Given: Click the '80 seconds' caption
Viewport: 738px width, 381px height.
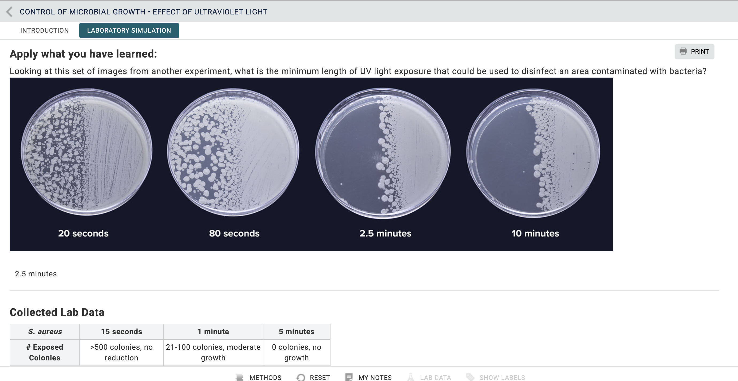Looking at the screenshot, I should click(x=234, y=233).
